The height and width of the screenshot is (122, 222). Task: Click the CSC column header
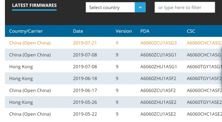(191, 31)
